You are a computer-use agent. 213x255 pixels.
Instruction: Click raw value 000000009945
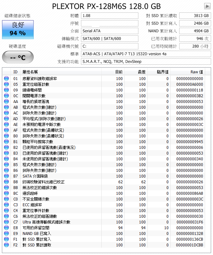click(190, 142)
